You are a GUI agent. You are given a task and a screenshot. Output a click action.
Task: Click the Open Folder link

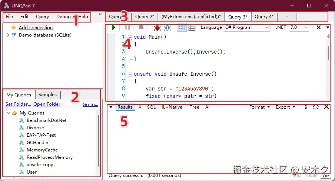pyautogui.click(x=47, y=104)
